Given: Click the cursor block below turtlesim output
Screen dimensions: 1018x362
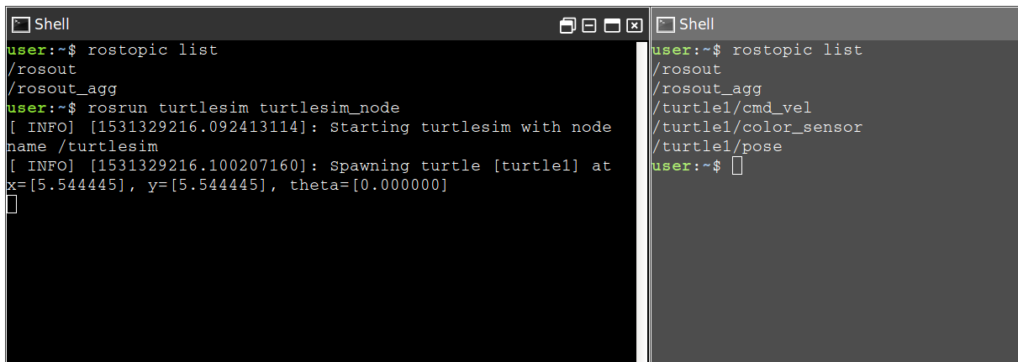Looking at the screenshot, I should coord(12,204).
